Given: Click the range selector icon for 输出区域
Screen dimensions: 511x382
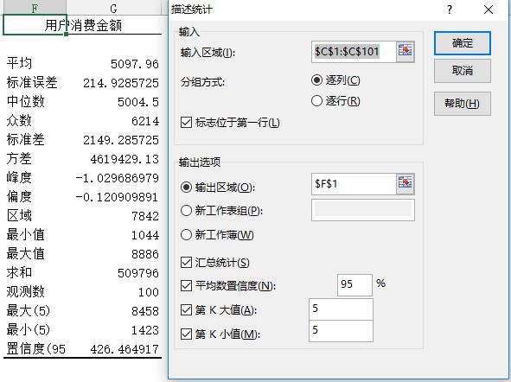Looking at the screenshot, I should [406, 184].
